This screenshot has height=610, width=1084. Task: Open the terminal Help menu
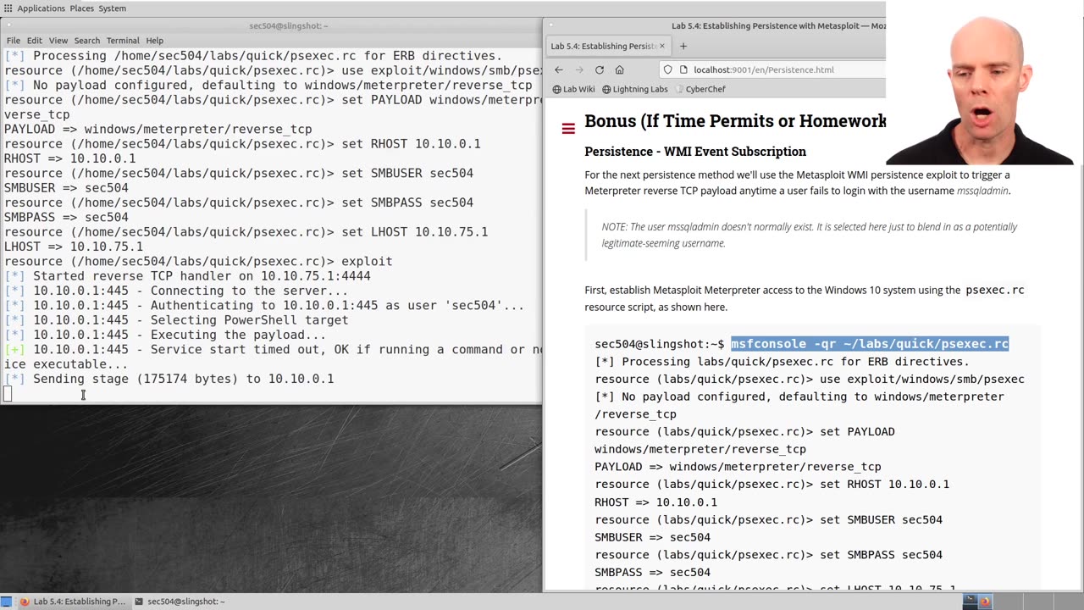154,40
